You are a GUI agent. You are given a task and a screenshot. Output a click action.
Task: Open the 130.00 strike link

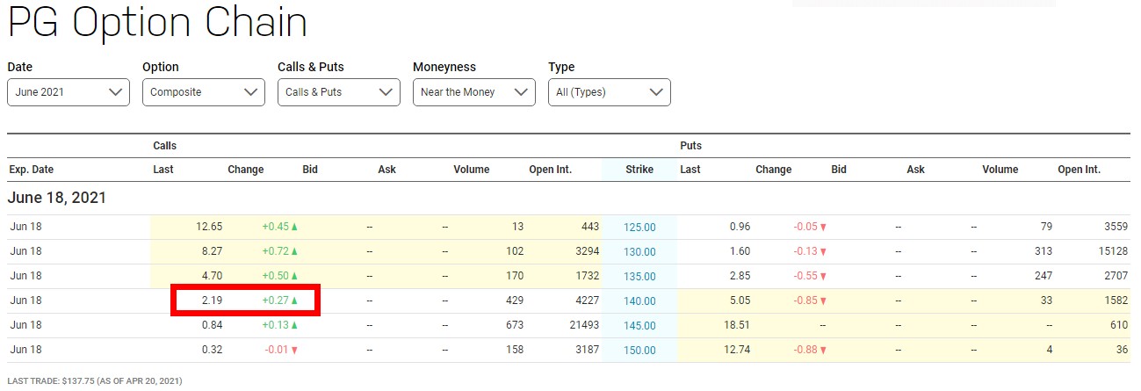639,251
